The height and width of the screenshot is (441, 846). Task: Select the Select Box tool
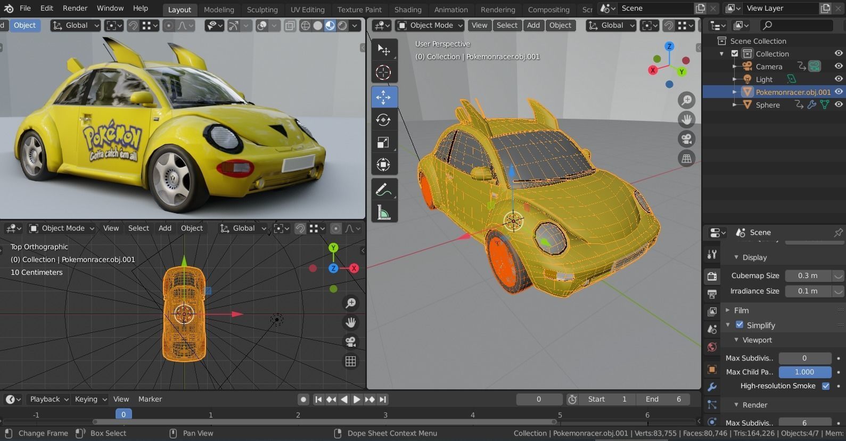point(383,50)
